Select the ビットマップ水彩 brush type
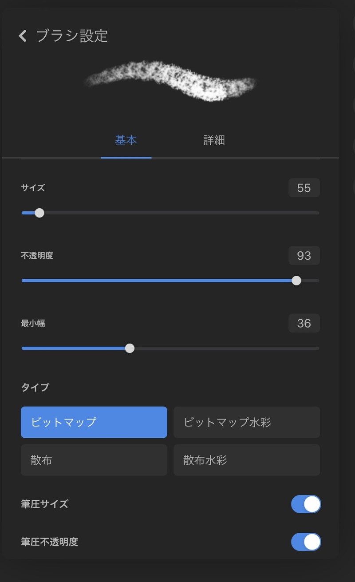355x582 pixels. point(247,422)
